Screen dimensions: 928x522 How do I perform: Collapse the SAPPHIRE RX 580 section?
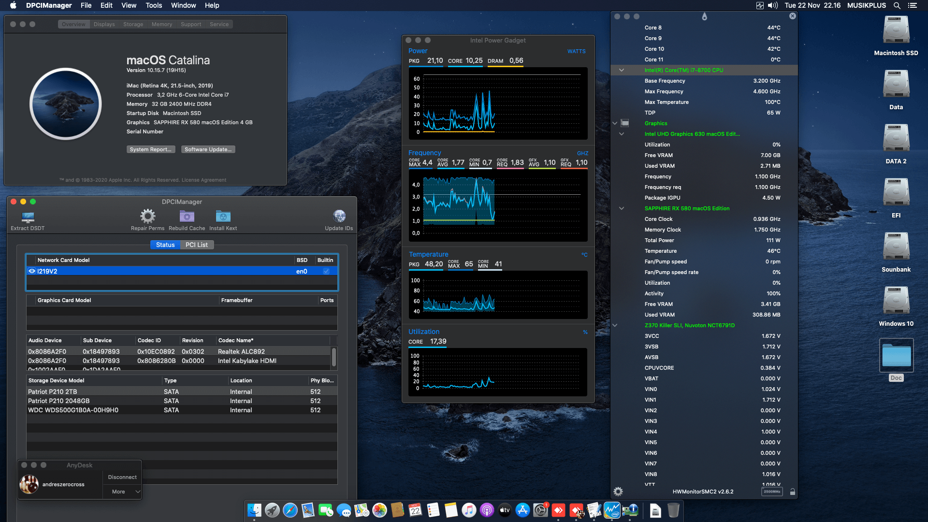coord(621,208)
